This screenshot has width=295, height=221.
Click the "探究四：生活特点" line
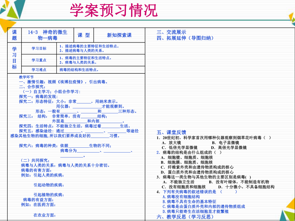coord(75,126)
